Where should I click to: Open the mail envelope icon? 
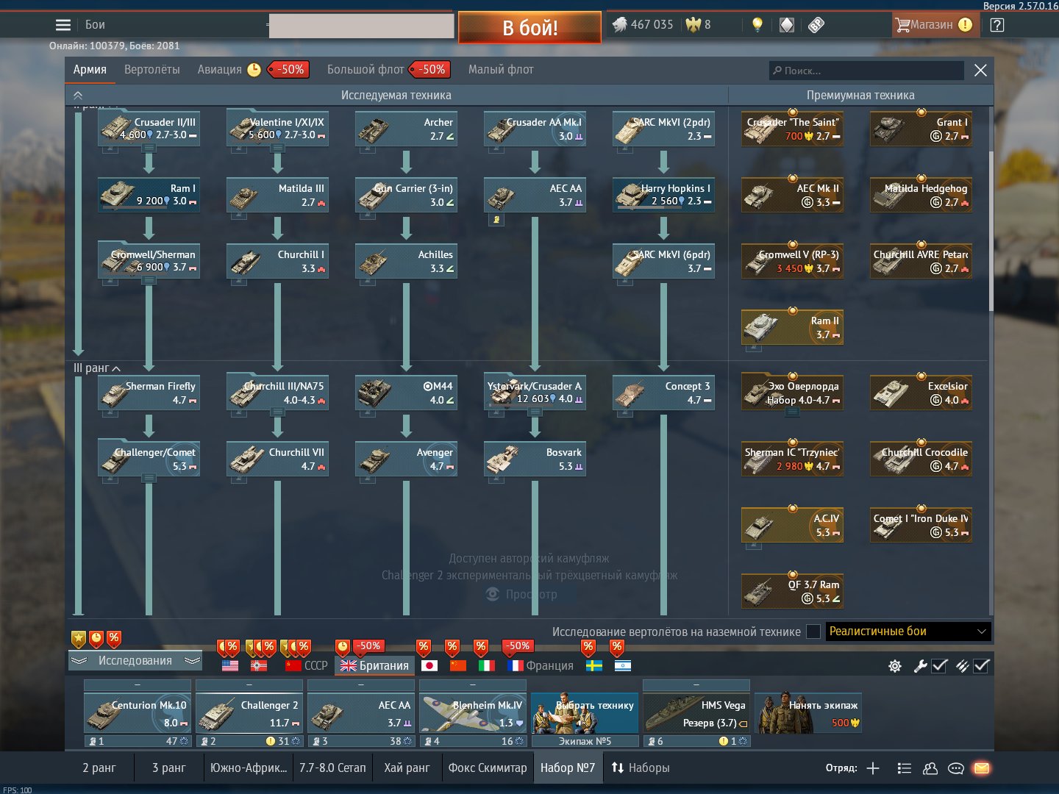[x=982, y=768]
